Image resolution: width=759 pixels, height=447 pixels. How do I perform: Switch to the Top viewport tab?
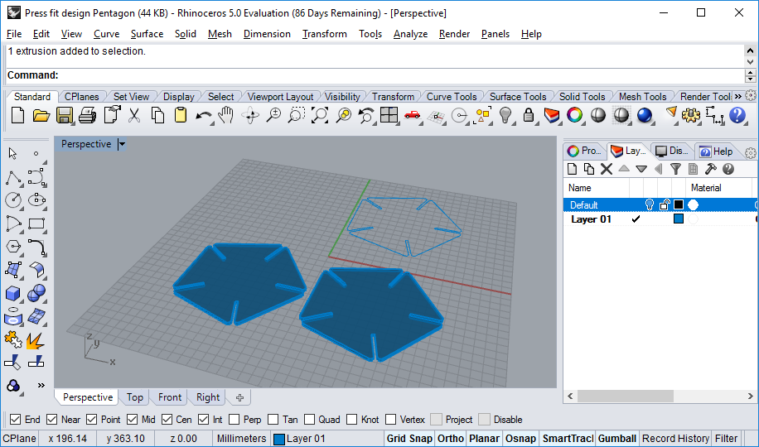[x=134, y=397]
